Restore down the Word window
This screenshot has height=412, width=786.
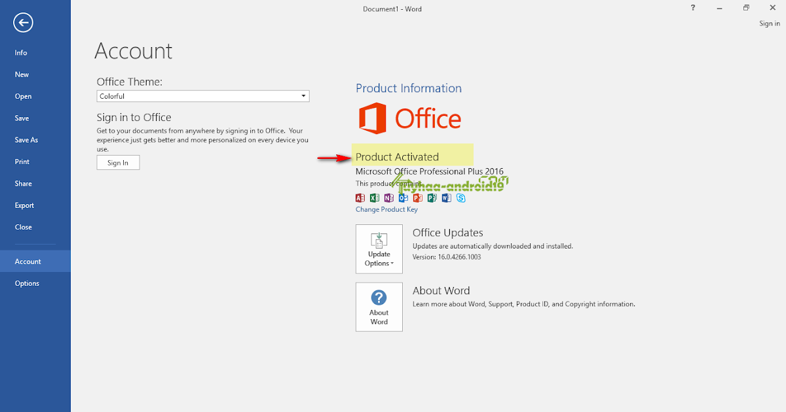(x=746, y=7)
